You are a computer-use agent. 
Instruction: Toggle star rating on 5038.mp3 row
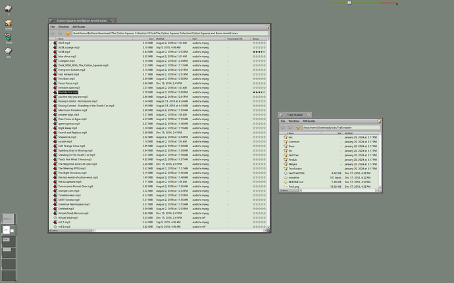tap(259, 52)
